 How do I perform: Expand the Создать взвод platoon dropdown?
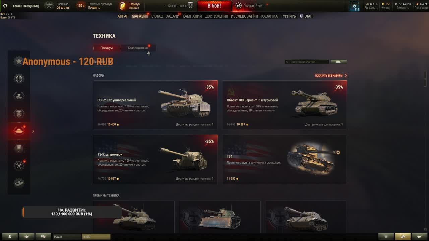[x=164, y=6]
